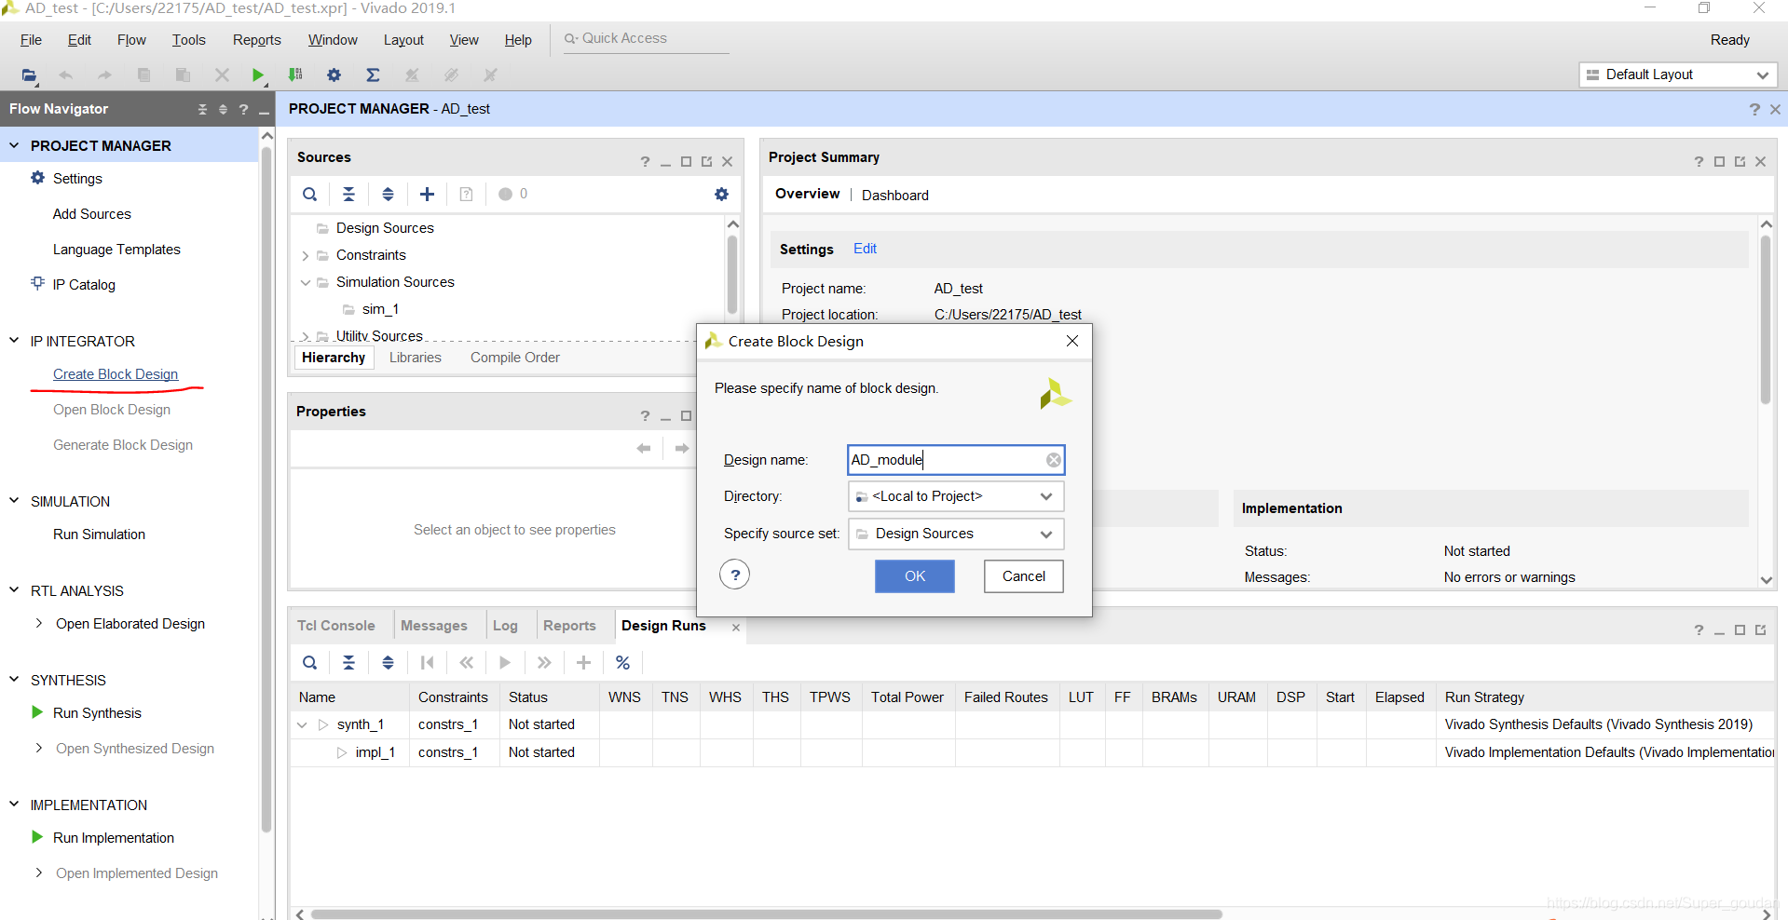Collapse synth_1 run row
The height and width of the screenshot is (920, 1788).
302,724
